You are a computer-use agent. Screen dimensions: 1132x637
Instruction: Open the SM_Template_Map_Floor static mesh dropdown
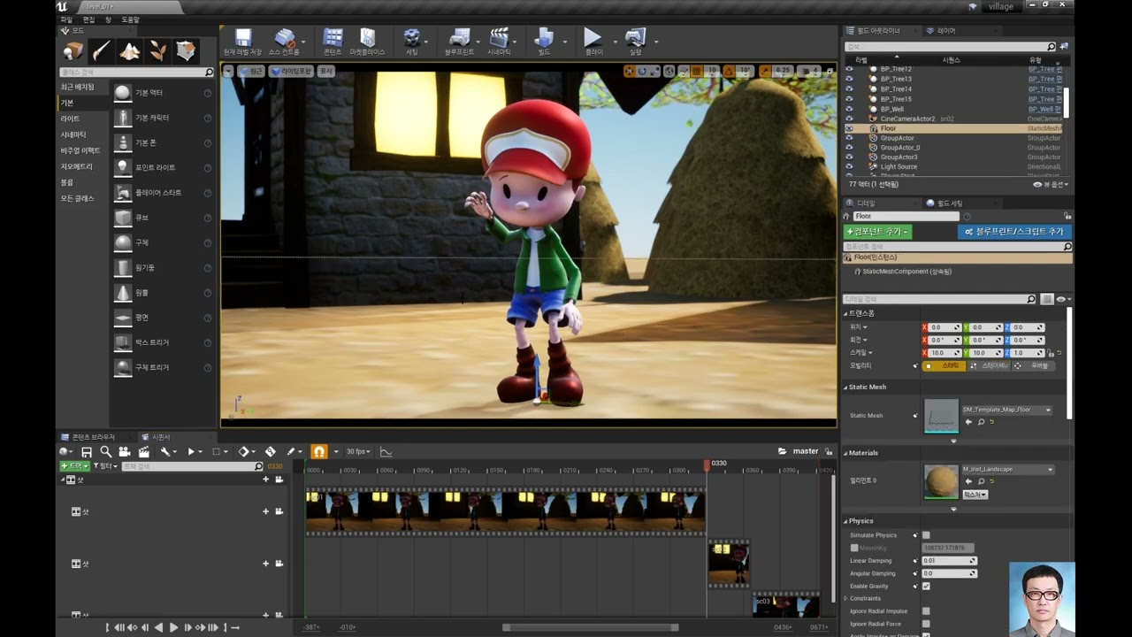pyautogui.click(x=1006, y=410)
